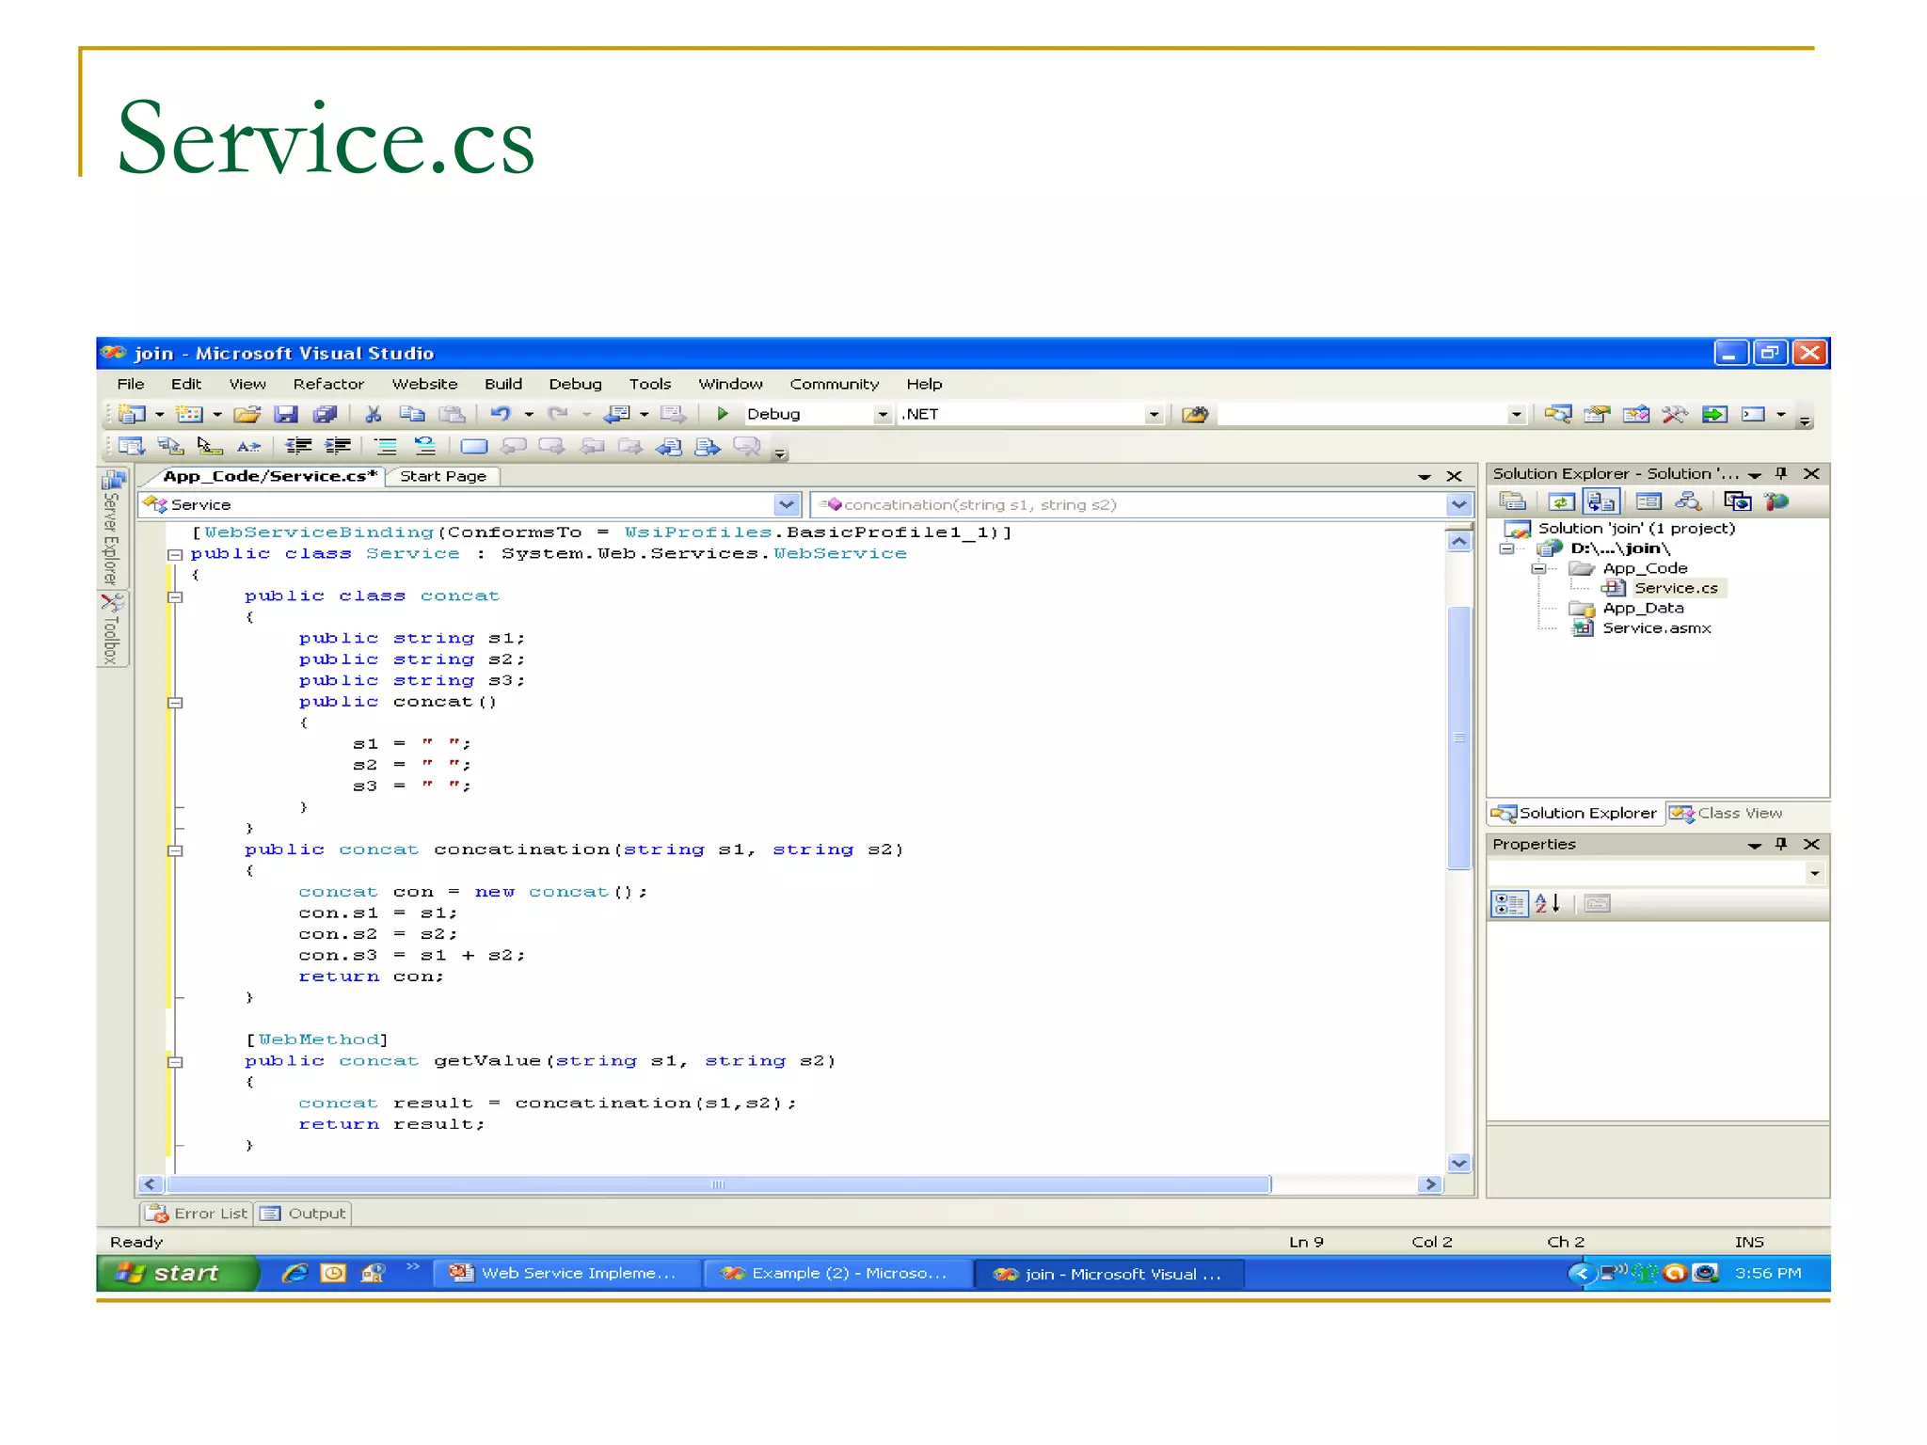Click the Decrease Indent icon

tap(298, 446)
